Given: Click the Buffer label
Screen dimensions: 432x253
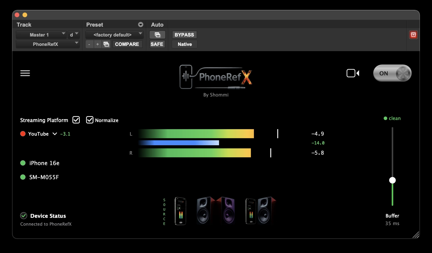Looking at the screenshot, I should 392,216.
